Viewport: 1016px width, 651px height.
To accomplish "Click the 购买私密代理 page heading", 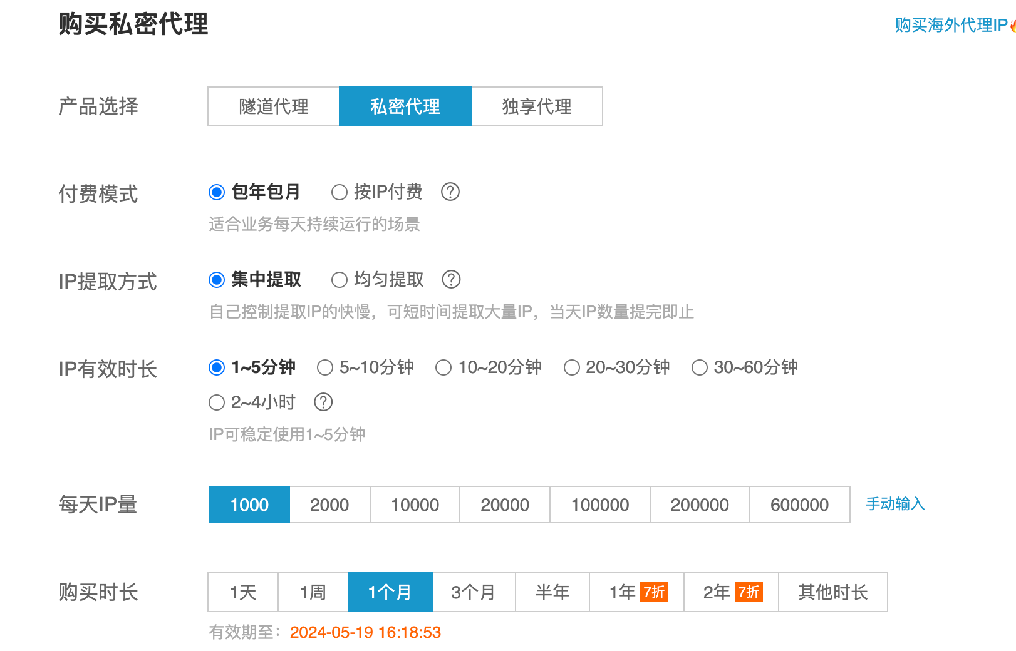I will coord(133,24).
